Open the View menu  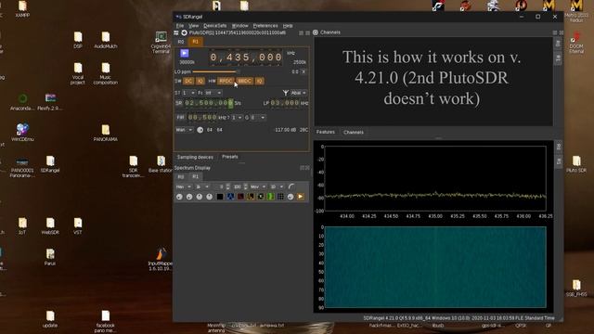[x=194, y=26]
